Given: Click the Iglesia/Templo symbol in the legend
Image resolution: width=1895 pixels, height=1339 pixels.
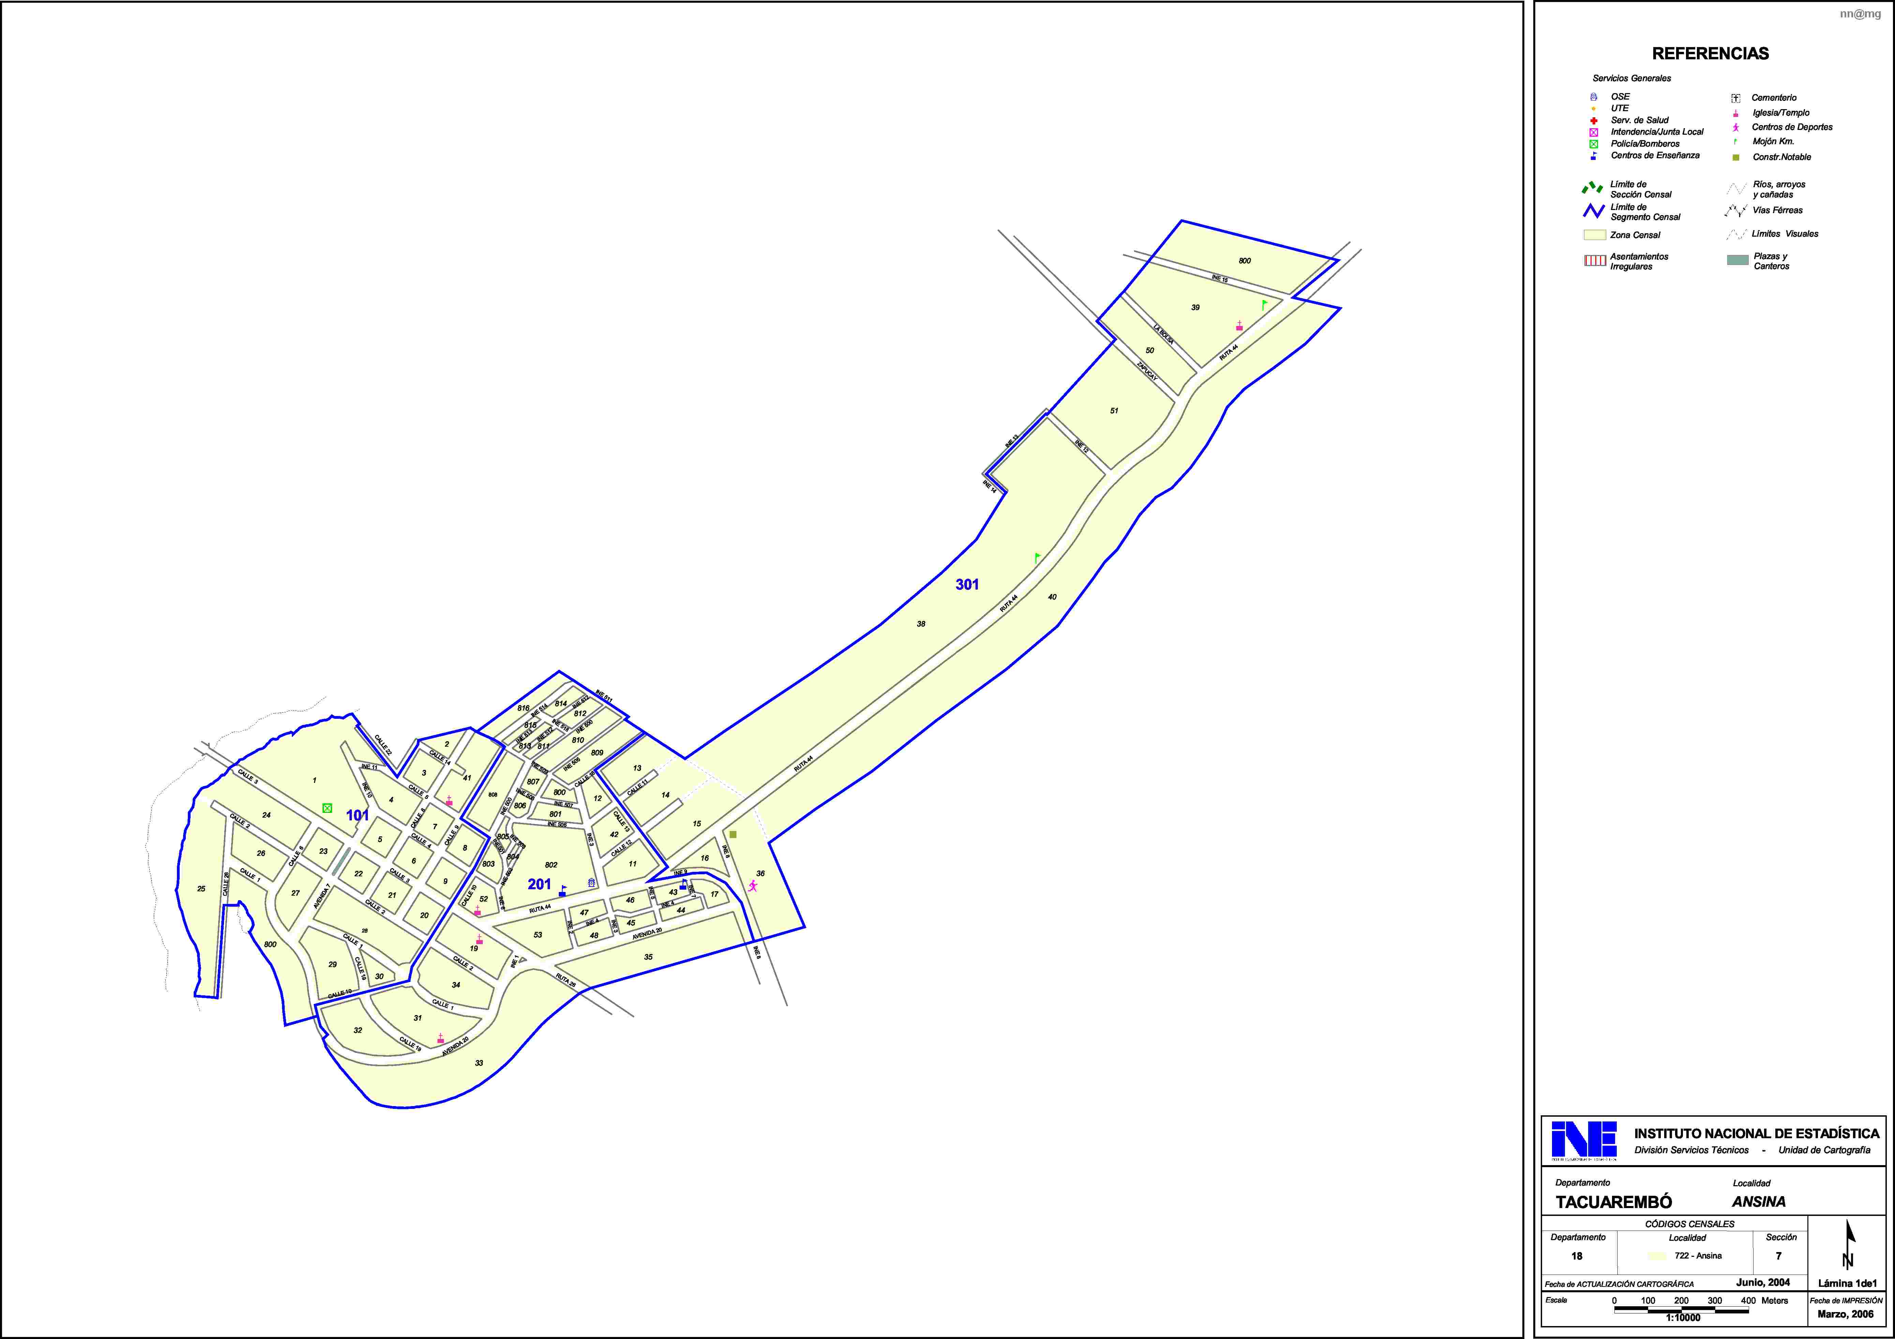Looking at the screenshot, I should tap(1736, 113).
